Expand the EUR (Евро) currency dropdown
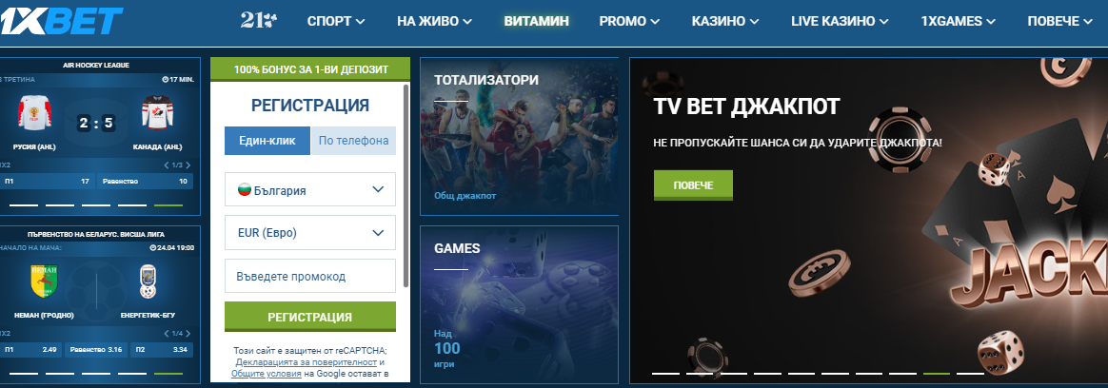 (310, 233)
